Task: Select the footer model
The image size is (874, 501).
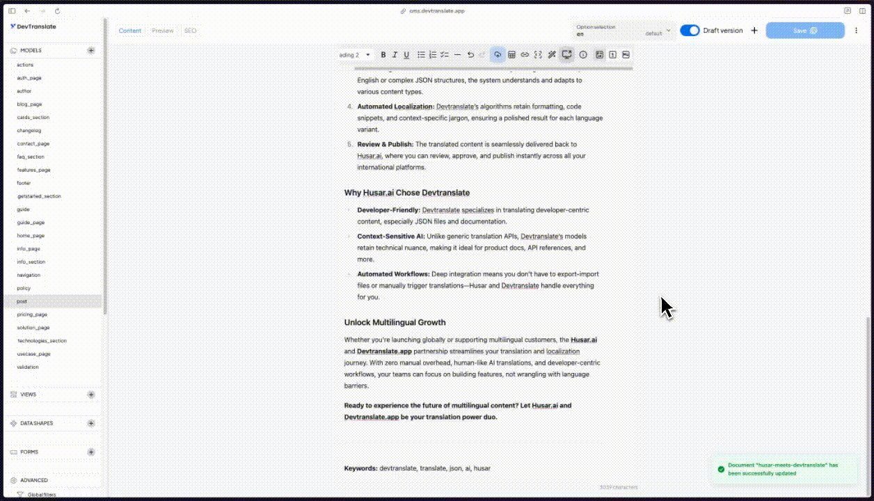Action: (24, 183)
